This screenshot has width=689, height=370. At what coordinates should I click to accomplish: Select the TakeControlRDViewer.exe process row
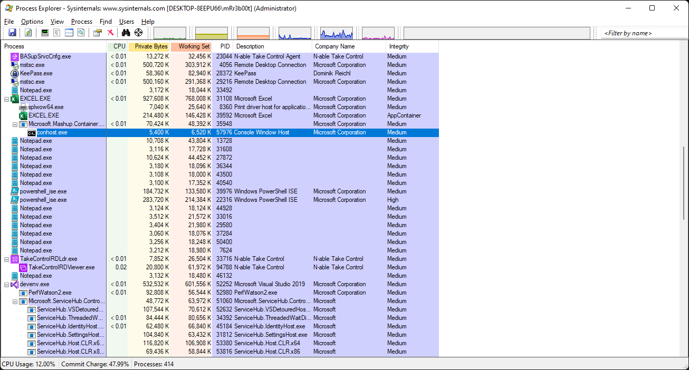220,267
